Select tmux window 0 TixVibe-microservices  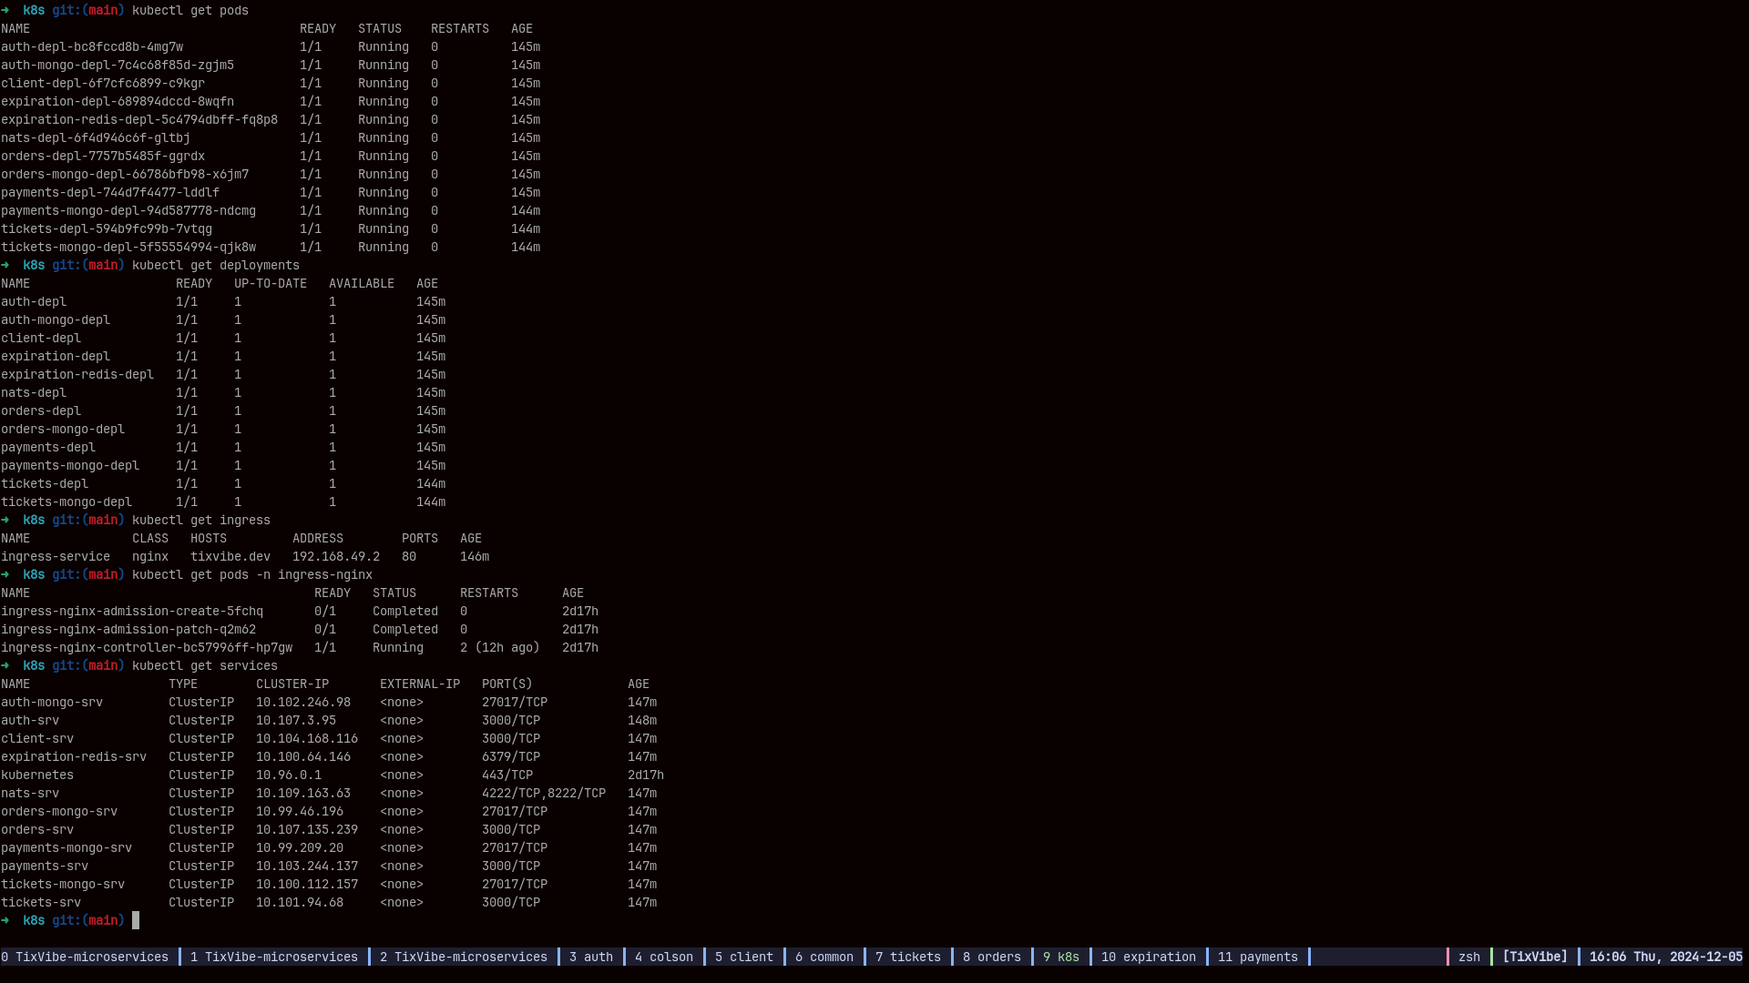[85, 957]
